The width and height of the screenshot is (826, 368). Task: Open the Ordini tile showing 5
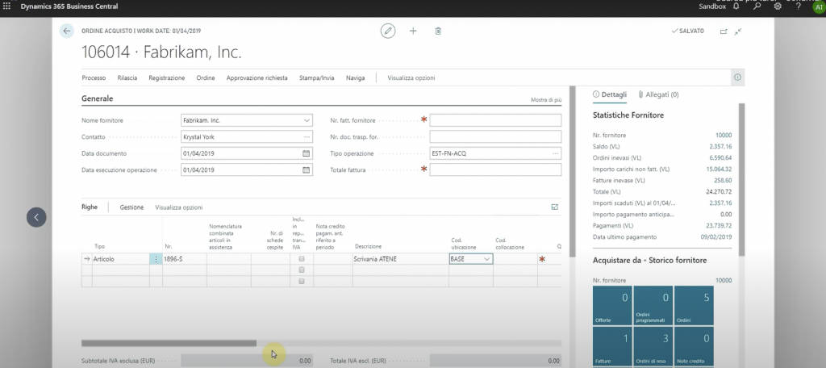pos(694,306)
